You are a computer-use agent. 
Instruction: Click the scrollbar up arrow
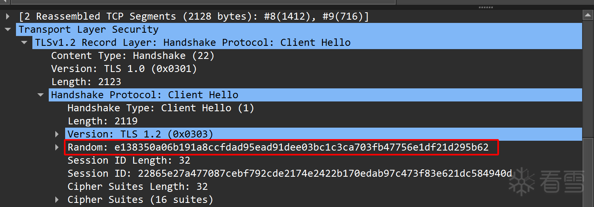588,16
